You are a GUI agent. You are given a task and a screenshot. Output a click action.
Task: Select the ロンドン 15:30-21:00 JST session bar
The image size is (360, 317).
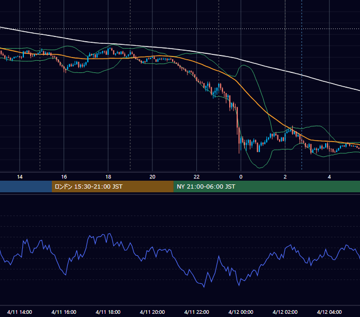112,187
